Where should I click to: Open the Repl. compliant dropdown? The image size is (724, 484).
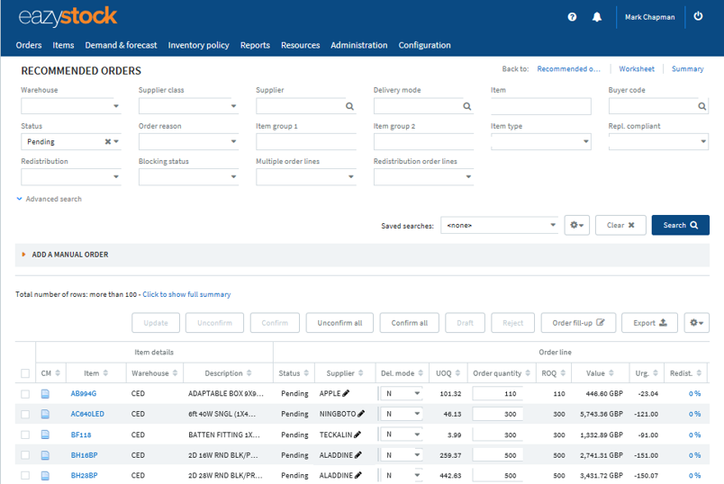658,141
